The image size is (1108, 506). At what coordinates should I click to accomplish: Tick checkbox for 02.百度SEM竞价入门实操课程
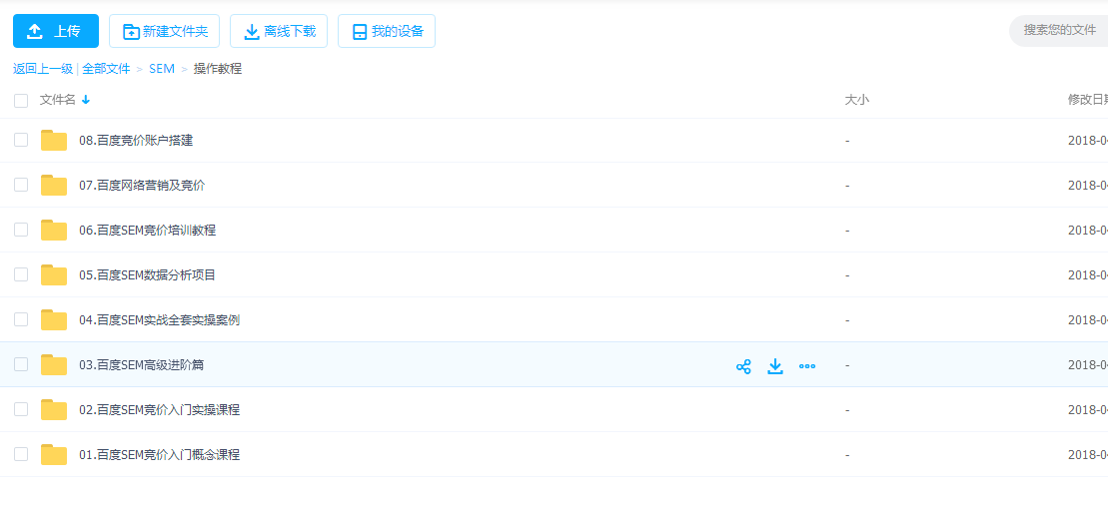point(21,409)
